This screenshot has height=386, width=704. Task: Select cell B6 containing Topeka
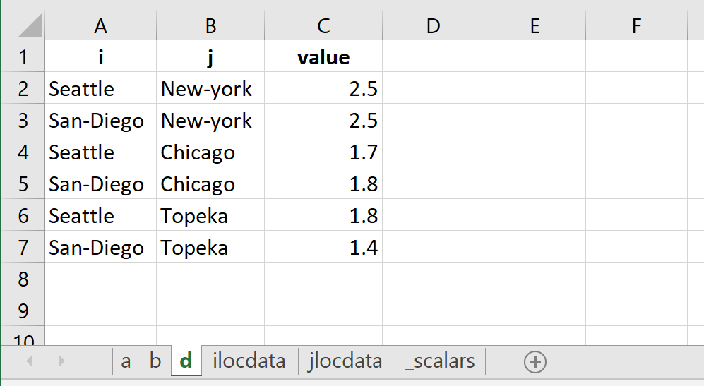pos(210,215)
